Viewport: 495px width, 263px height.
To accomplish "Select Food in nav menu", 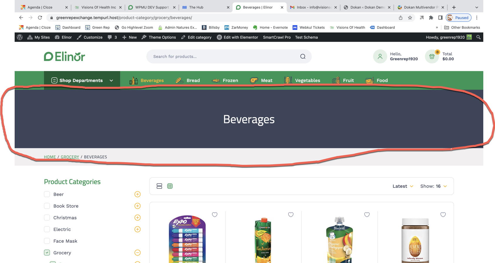I will point(377,80).
